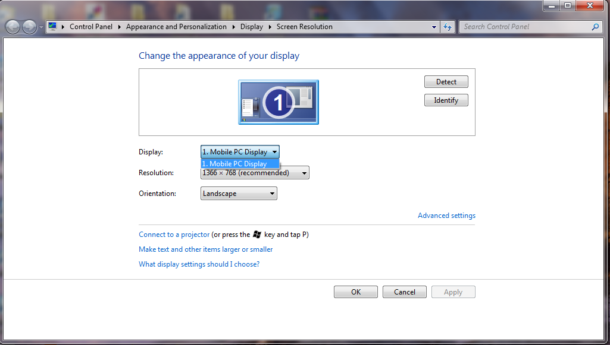The image size is (610, 345).
Task: Click the Detect button
Action: click(x=446, y=82)
